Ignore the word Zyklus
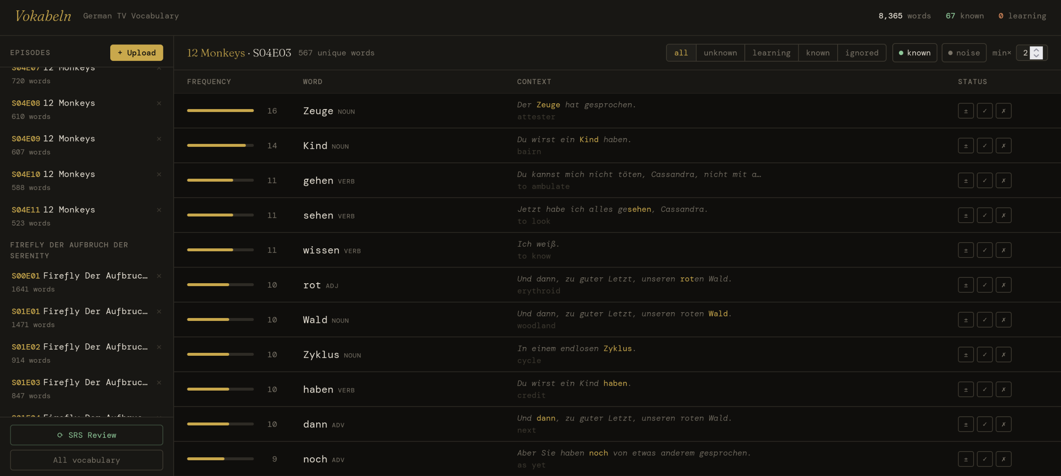Screen dimensions: 1061x476 (x=1003, y=355)
